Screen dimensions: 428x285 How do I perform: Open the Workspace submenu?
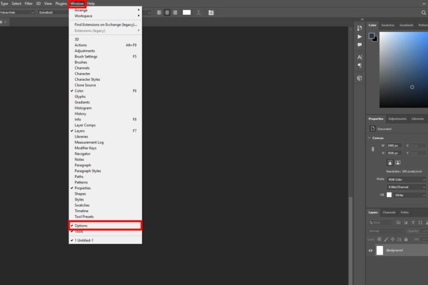pyautogui.click(x=105, y=16)
